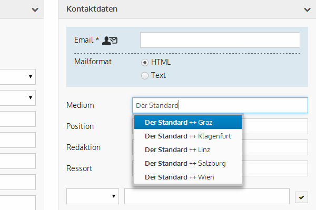316x210 pixels.
Task: Choose Der Standard ++ Linz suggestion
Action: coord(188,149)
